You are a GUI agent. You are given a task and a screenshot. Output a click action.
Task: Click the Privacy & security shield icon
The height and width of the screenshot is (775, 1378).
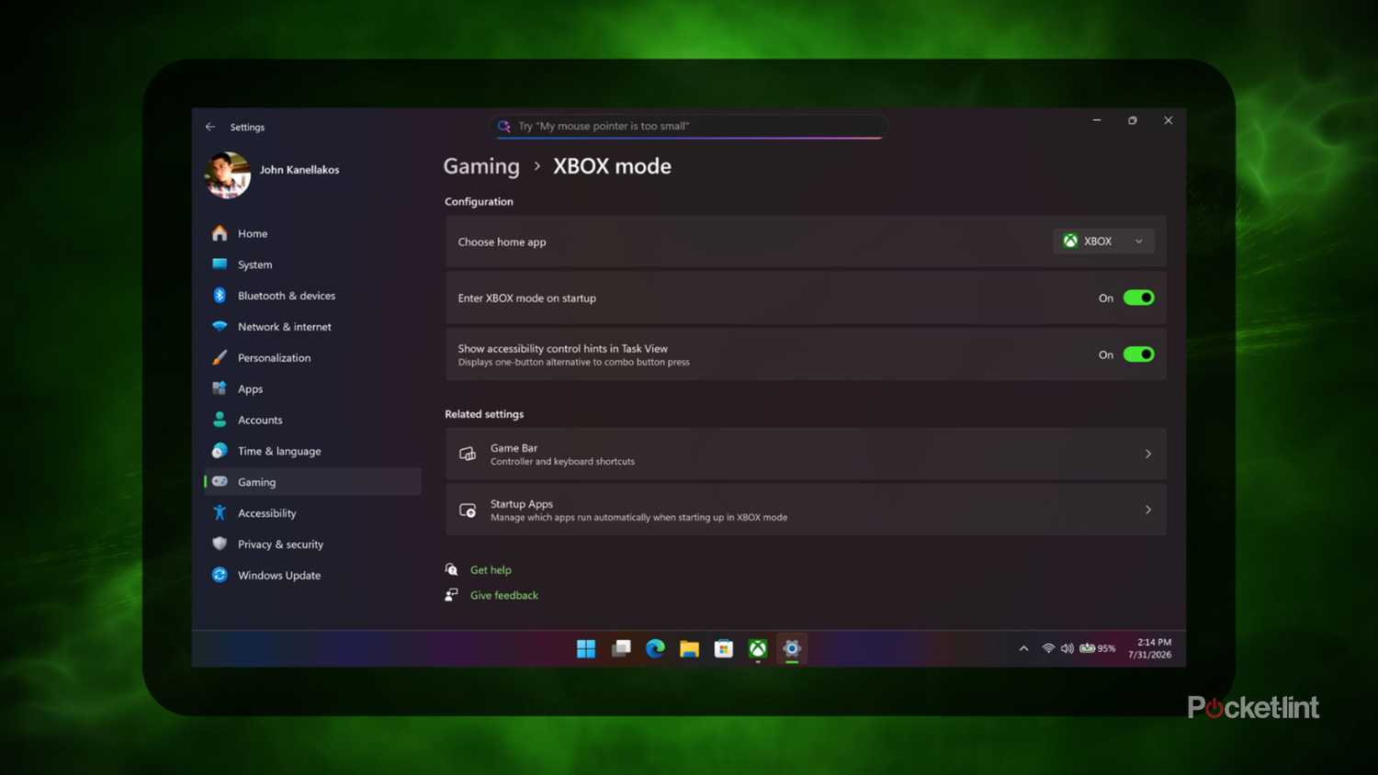(x=220, y=544)
